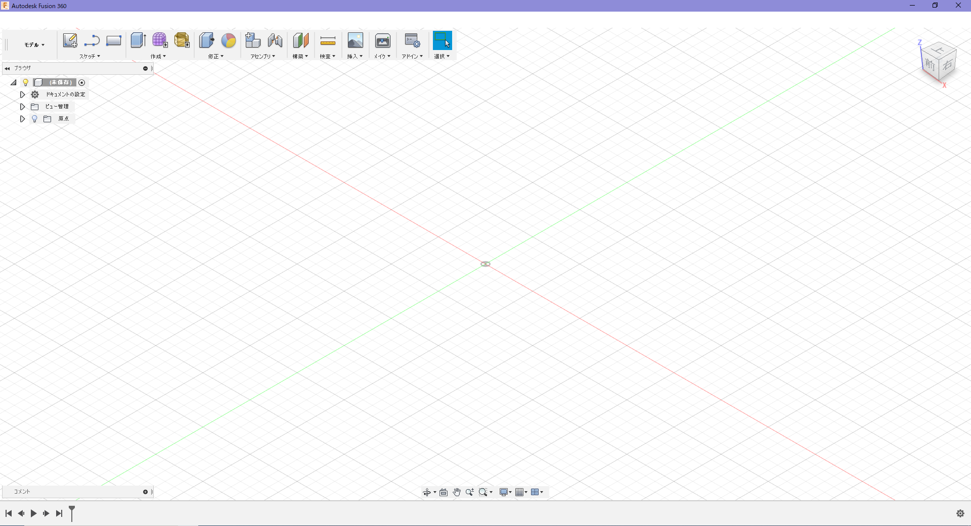Jump to timeline beginning
The height and width of the screenshot is (526, 971).
coord(9,513)
